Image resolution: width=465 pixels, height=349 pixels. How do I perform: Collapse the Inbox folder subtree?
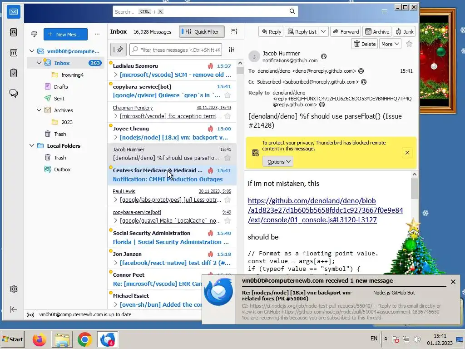[x=39, y=63]
